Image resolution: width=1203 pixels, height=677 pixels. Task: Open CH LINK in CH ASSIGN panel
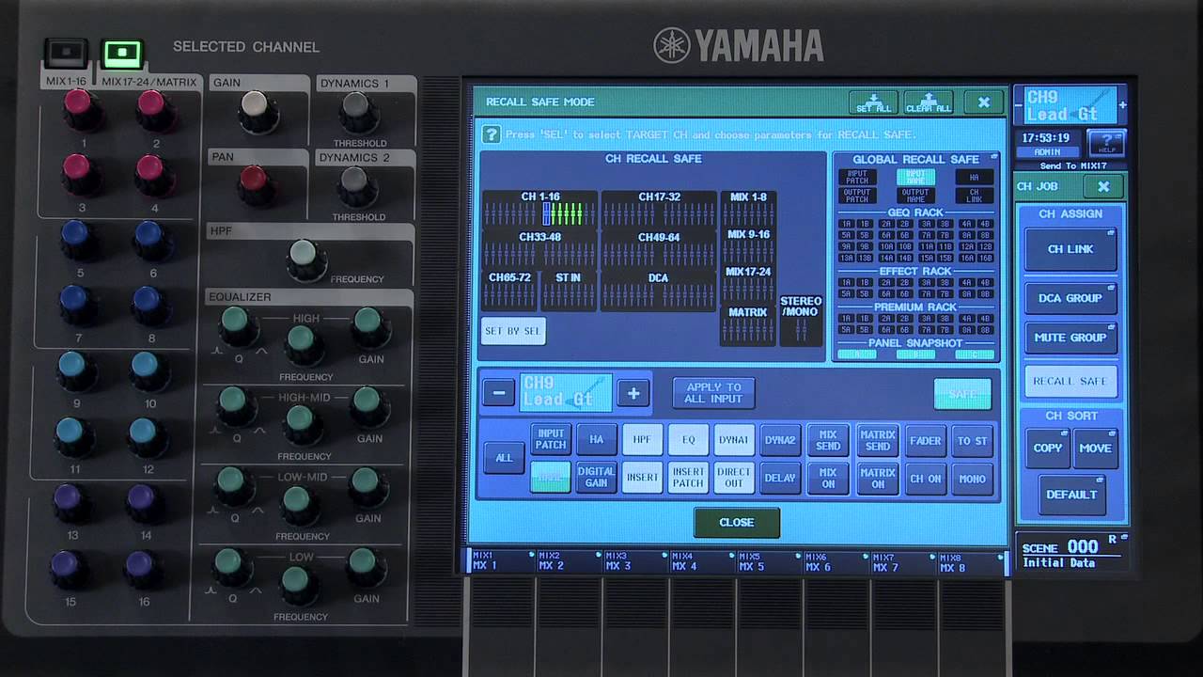point(1070,249)
